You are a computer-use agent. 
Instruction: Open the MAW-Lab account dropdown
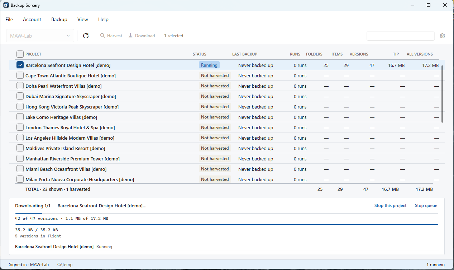40,36
